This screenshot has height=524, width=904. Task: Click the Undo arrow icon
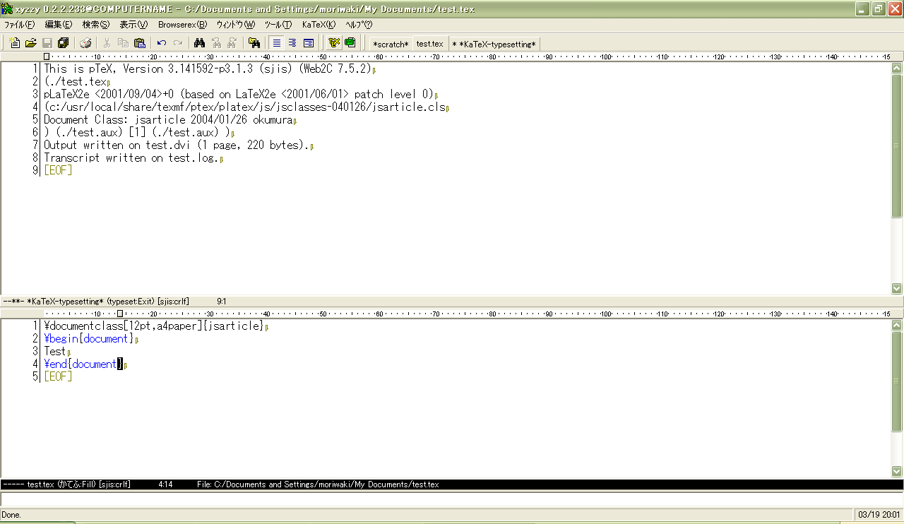point(162,43)
